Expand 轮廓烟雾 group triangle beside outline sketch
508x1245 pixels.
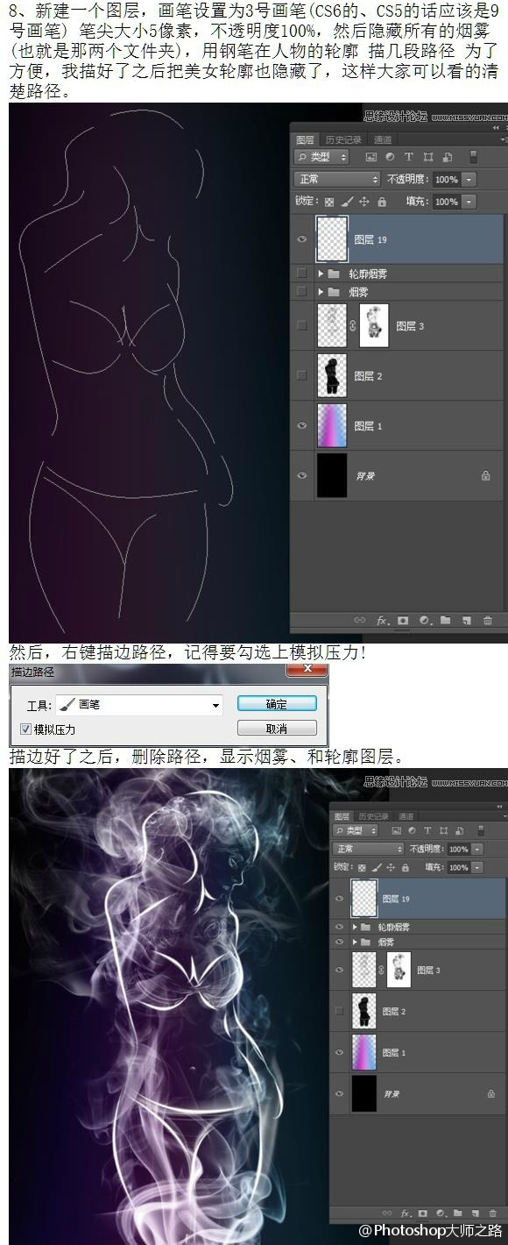click(x=321, y=274)
